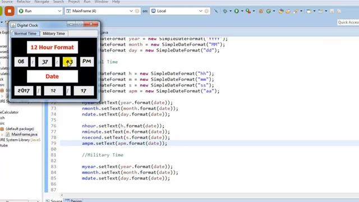Click the second-to-last annotation navigation icon

click(x=332, y=11)
